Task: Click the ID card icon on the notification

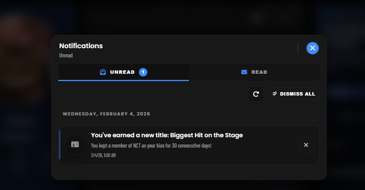Action: coord(75,145)
